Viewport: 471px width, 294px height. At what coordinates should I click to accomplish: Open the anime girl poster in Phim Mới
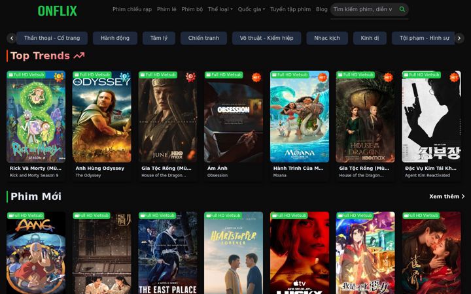(365, 253)
